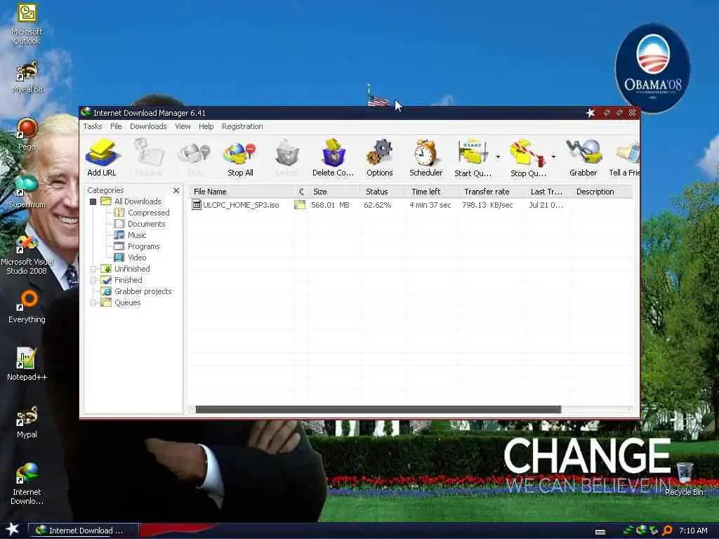Sort by Transfer rate column header
The height and width of the screenshot is (539, 719).
(491, 192)
